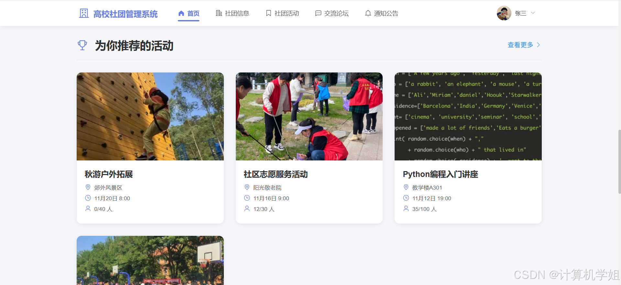The width and height of the screenshot is (621, 285).
Task: Click location pin icon beside 教学楼A301
Action: (406, 187)
